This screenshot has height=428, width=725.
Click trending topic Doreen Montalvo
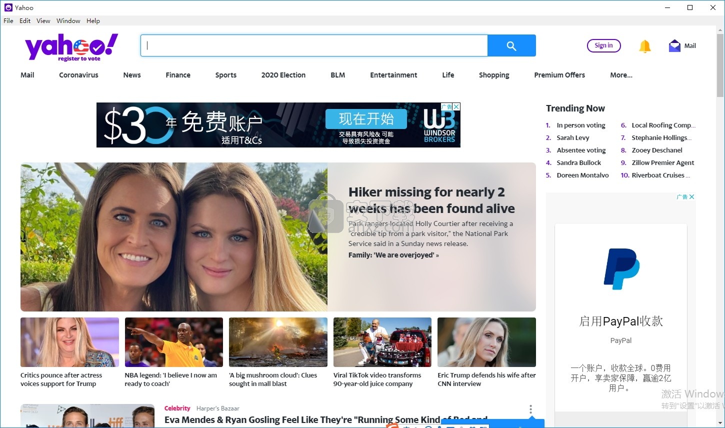click(x=582, y=175)
